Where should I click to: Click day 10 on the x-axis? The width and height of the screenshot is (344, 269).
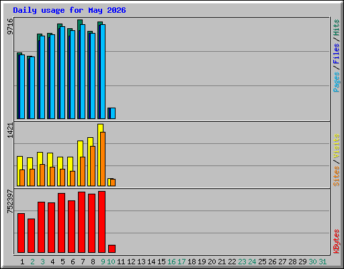(111, 262)
